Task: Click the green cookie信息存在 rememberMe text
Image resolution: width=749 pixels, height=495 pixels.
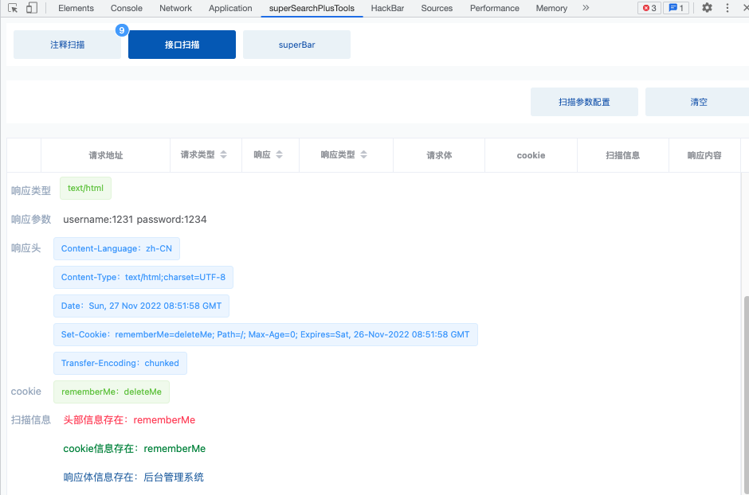Action: pos(134,449)
